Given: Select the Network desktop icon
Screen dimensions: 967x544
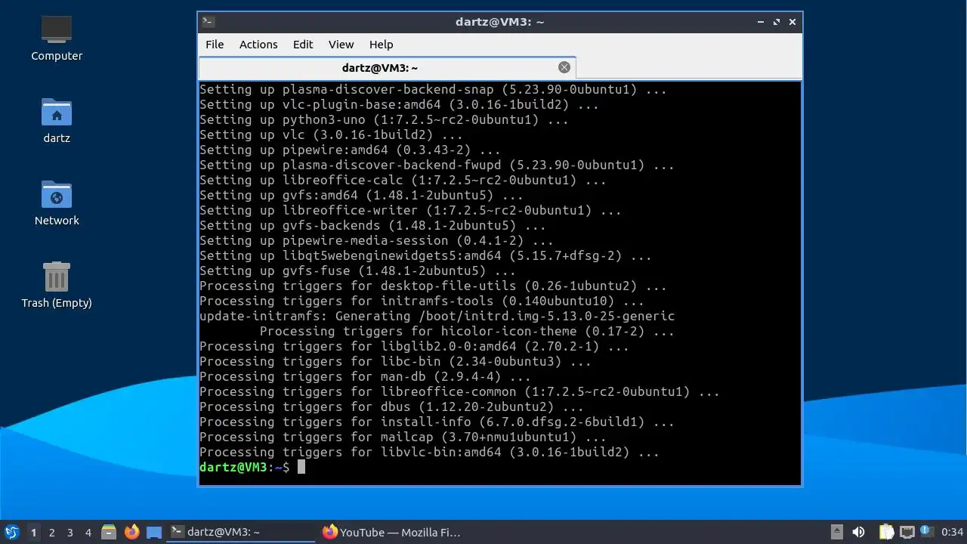Looking at the screenshot, I should pyautogui.click(x=57, y=203).
